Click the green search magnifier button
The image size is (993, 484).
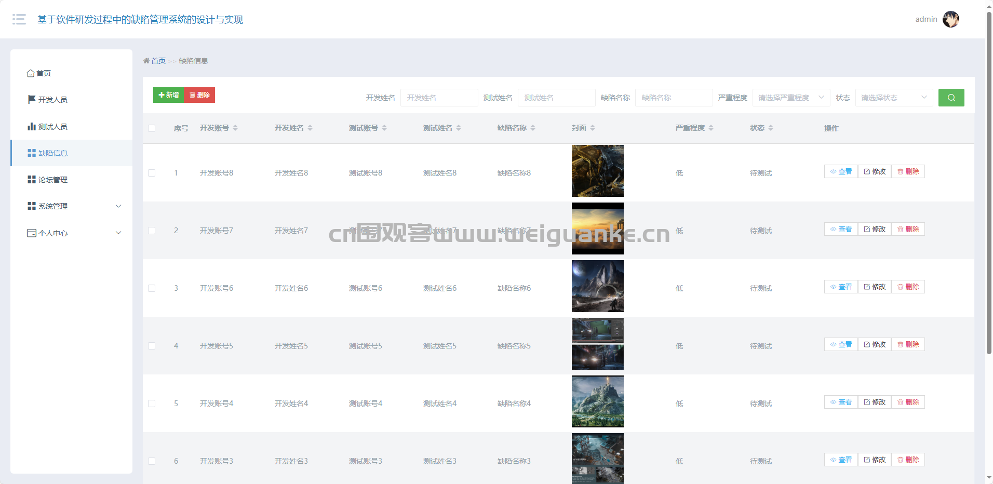click(951, 98)
